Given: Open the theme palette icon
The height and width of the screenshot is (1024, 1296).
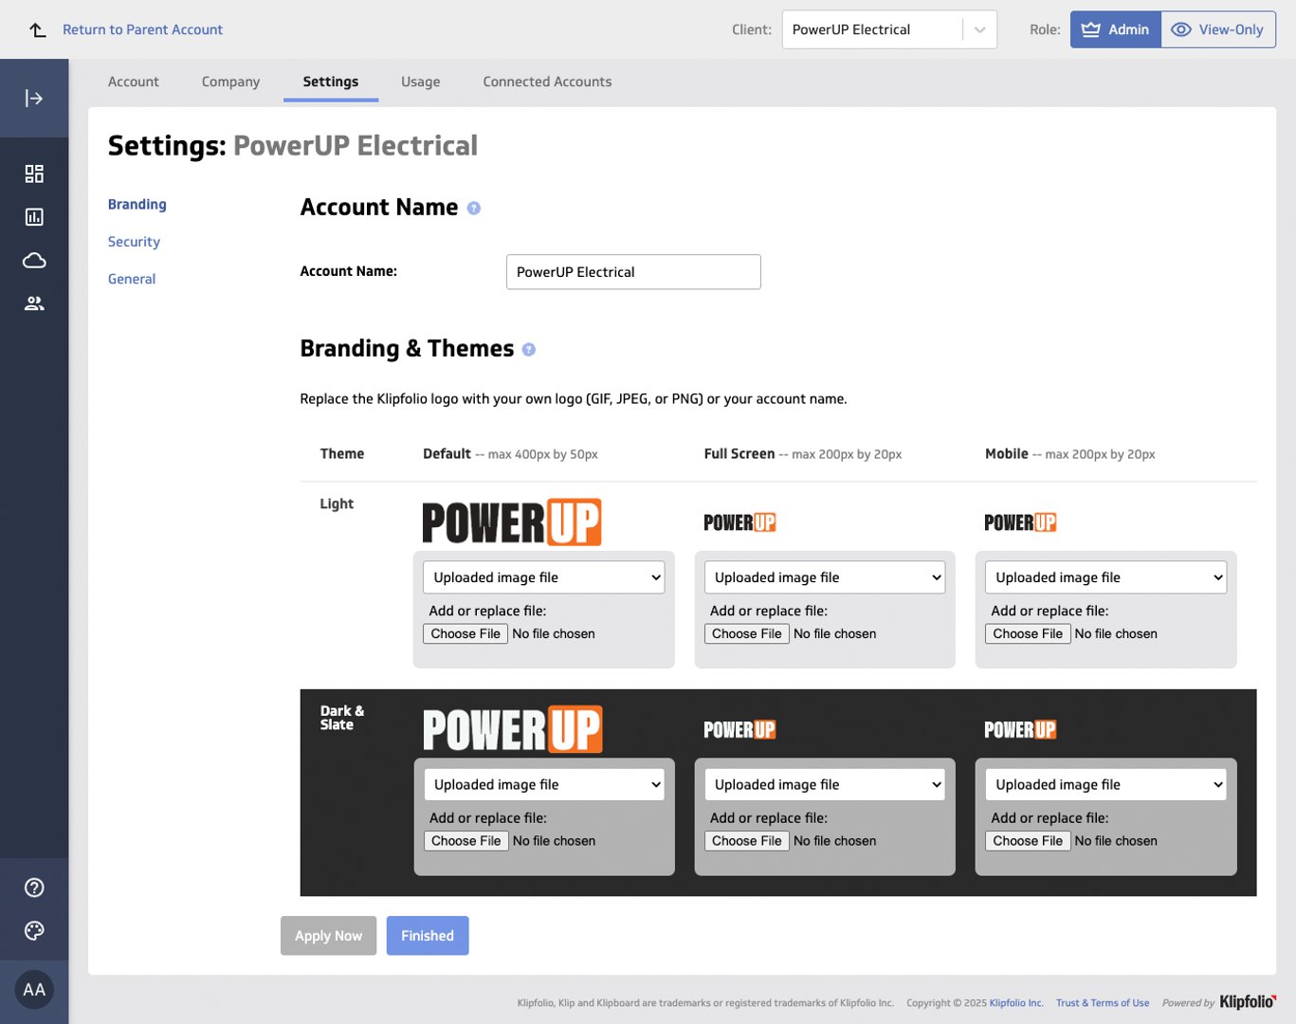Looking at the screenshot, I should click(34, 931).
